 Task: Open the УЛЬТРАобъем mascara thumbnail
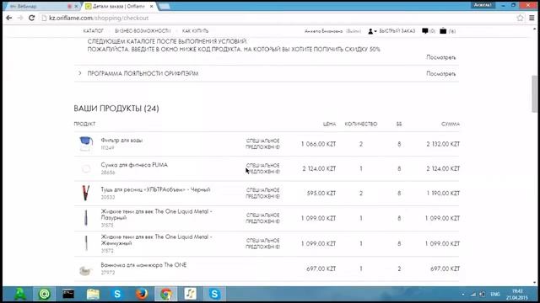86,193
